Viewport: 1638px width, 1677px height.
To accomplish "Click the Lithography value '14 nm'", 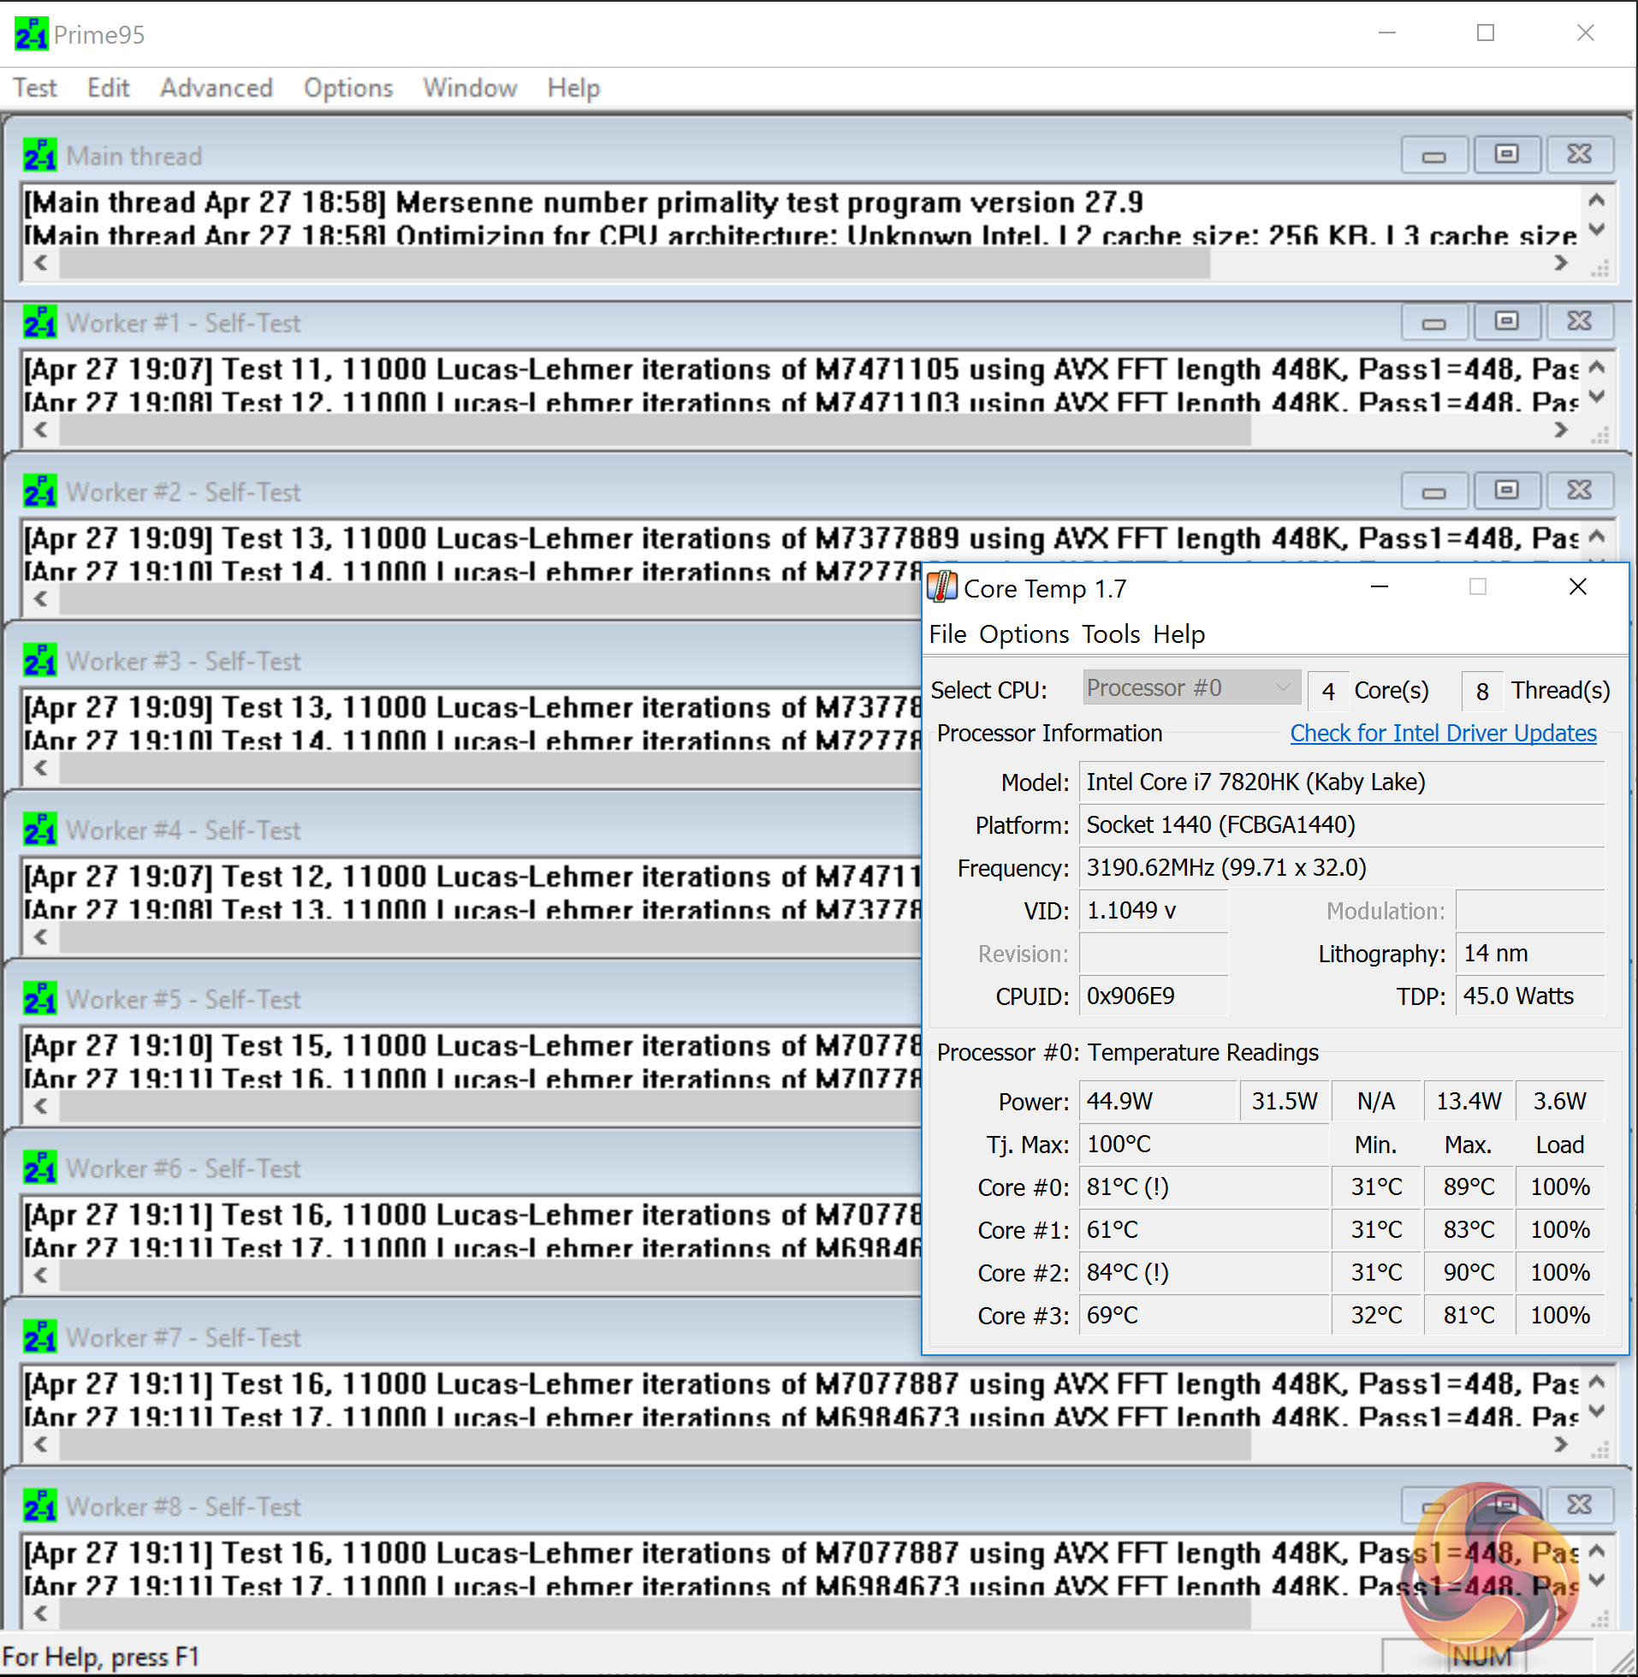I will pos(1529,954).
